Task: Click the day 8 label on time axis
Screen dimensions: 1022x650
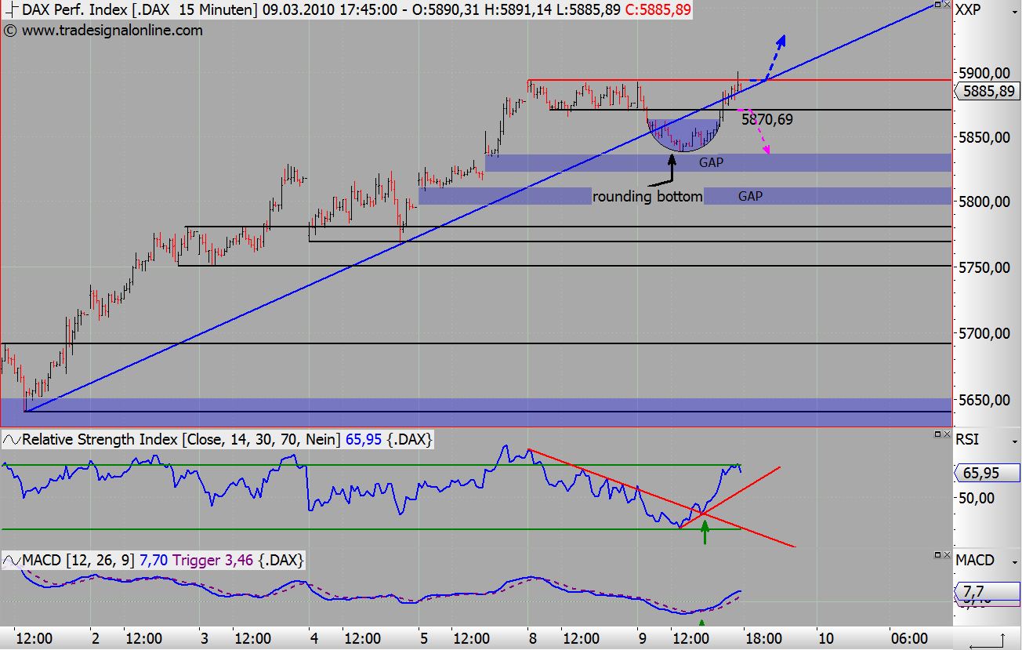Action: [x=531, y=638]
